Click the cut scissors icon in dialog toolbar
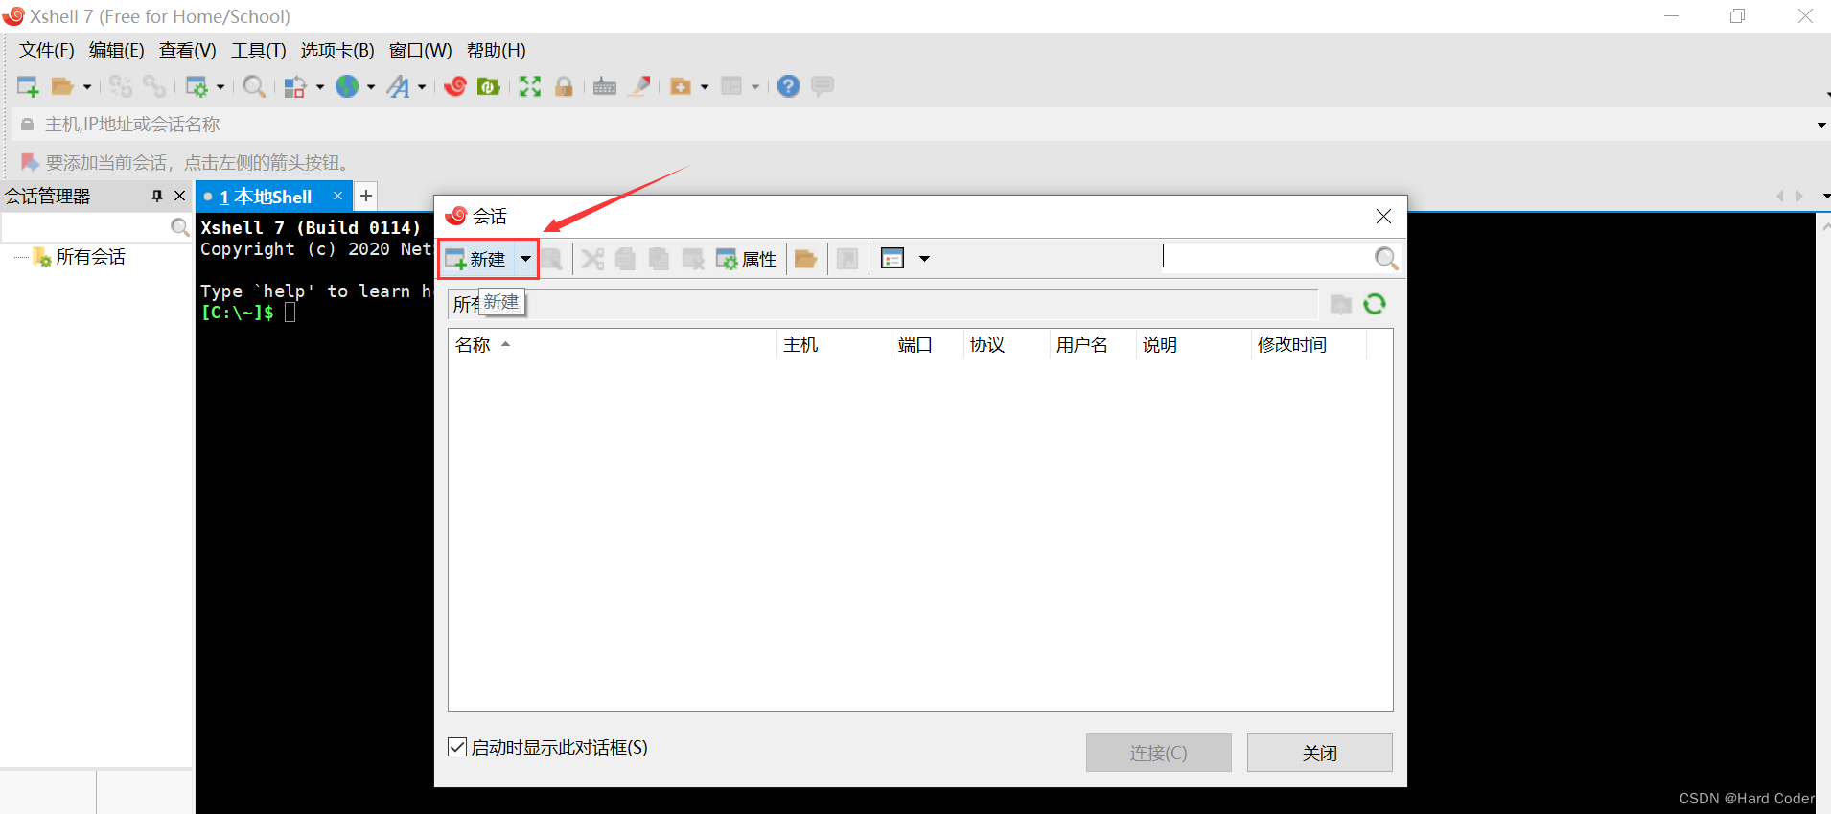The width and height of the screenshot is (1831, 814). click(592, 259)
